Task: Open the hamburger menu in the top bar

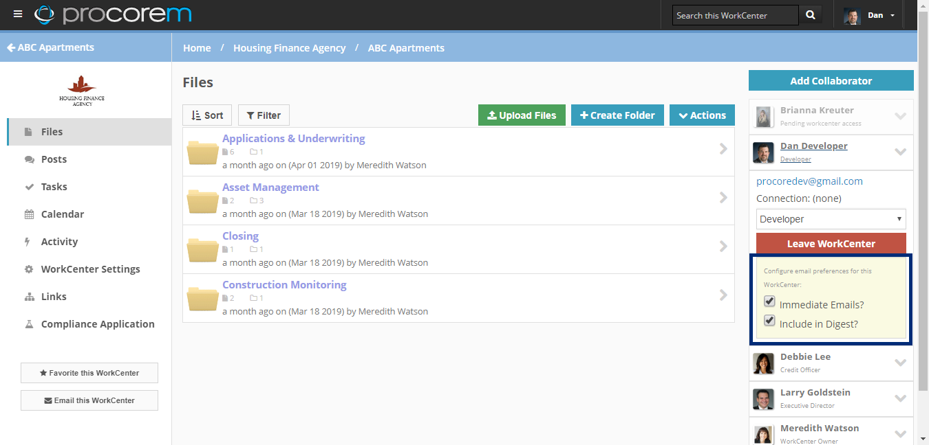Action: pyautogui.click(x=18, y=14)
